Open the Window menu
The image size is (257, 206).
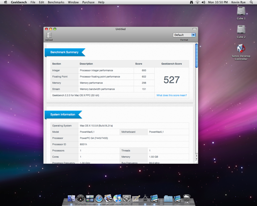(x=73, y=2)
